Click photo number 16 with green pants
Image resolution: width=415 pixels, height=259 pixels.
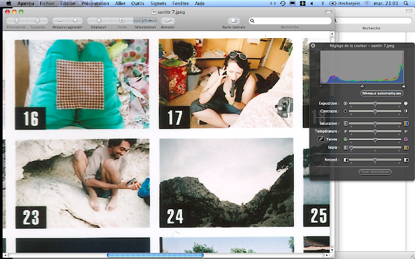[x=82, y=84]
